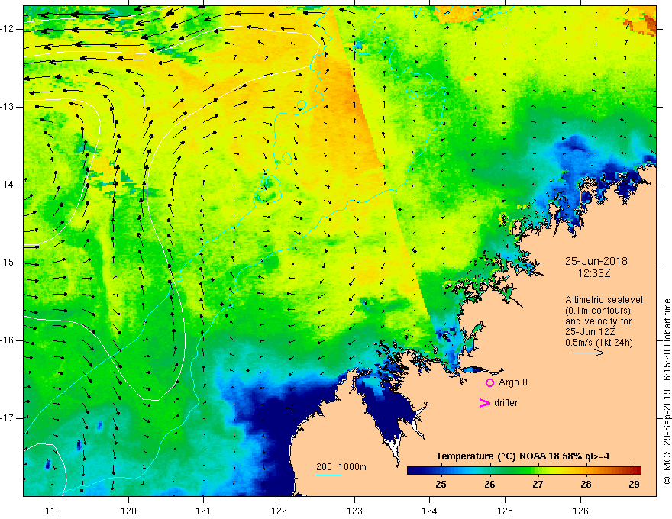Click the longitude label 119

[x=53, y=511]
